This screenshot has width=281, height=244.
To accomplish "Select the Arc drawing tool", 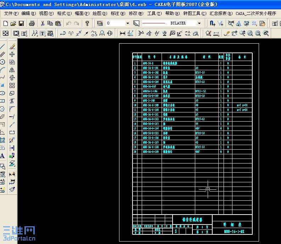I will 2,70.
